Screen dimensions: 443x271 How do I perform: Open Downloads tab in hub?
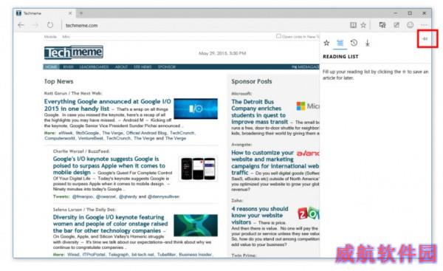[367, 43]
